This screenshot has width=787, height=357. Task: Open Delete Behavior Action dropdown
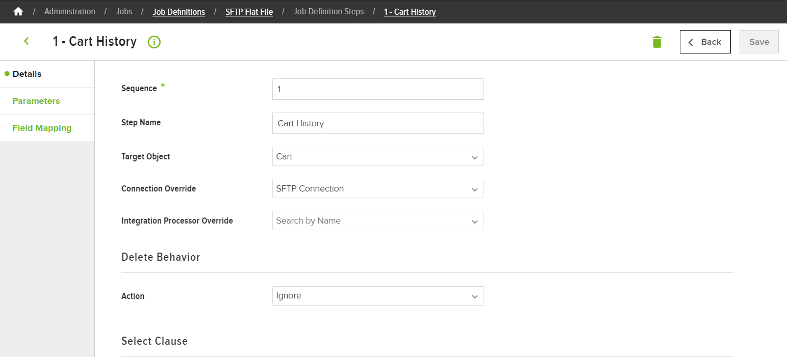(378, 296)
